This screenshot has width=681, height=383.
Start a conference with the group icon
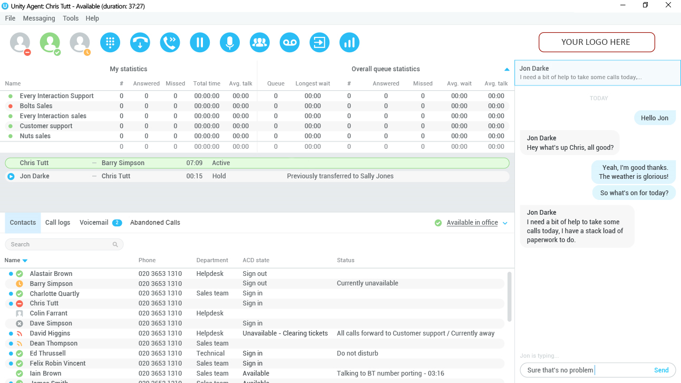tap(259, 43)
